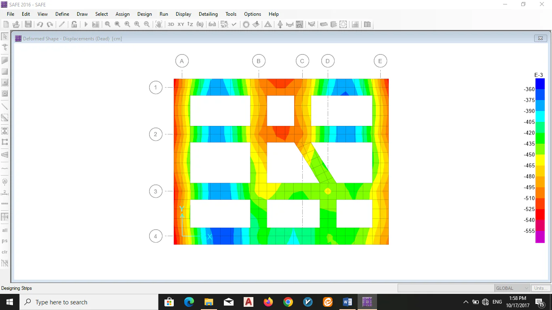Click the 'clr' clear selection button
This screenshot has width=552, height=310.
pos(5,252)
